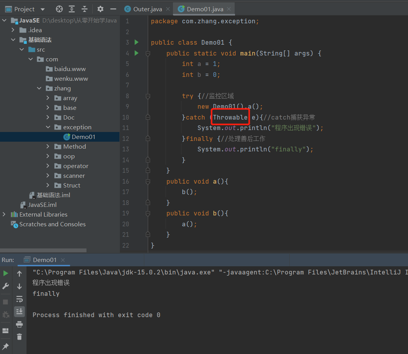
Task: Rerun Demo01 with the green play button
Action: pos(6,274)
